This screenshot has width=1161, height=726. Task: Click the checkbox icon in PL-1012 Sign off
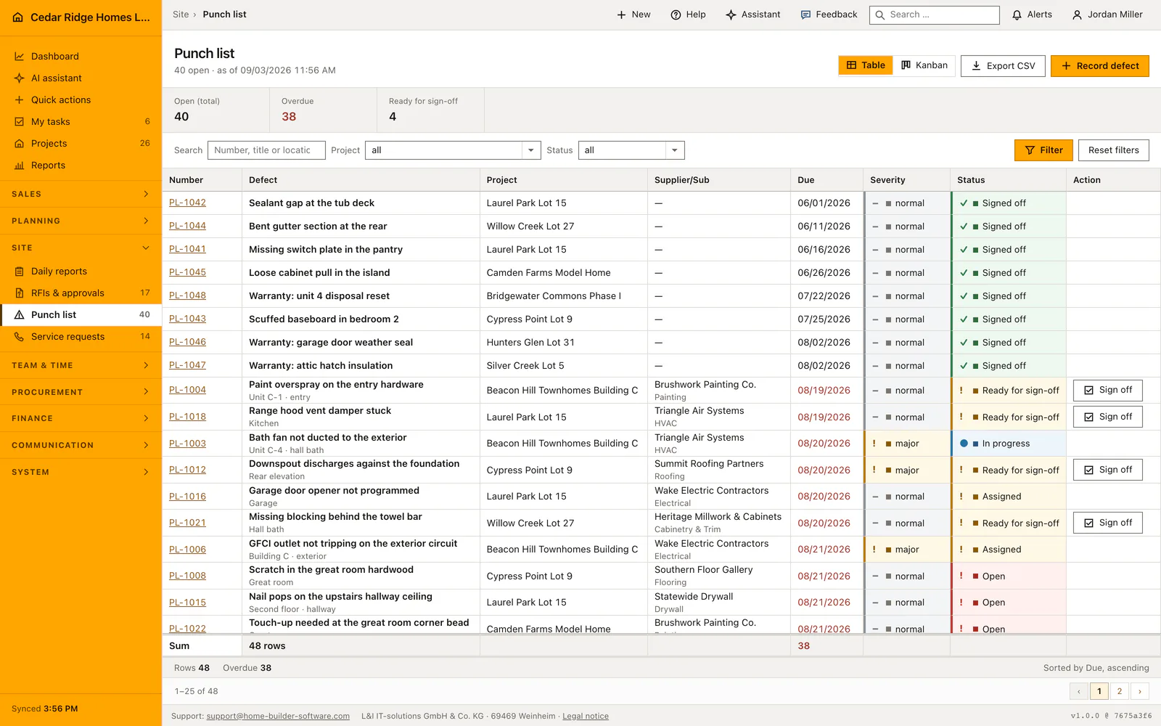pos(1088,470)
